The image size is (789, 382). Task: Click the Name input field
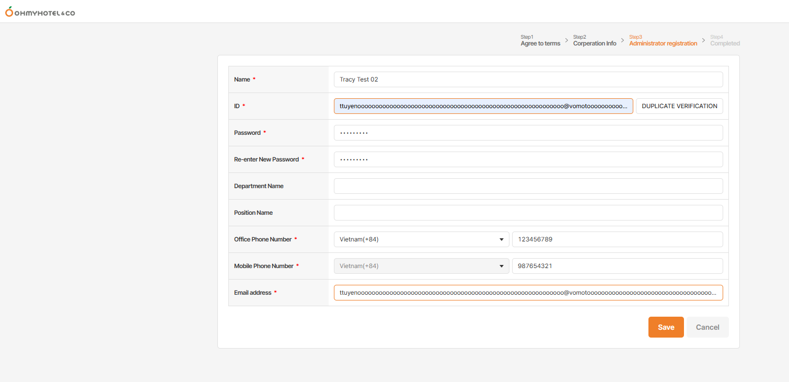click(528, 79)
